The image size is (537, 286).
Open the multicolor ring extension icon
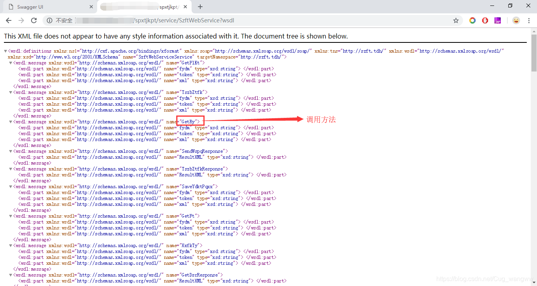click(x=472, y=20)
